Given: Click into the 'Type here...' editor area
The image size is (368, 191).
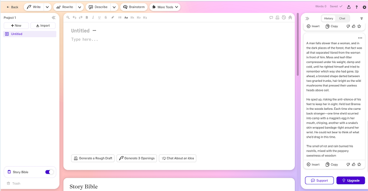Looking at the screenshot, I should (x=85, y=39).
